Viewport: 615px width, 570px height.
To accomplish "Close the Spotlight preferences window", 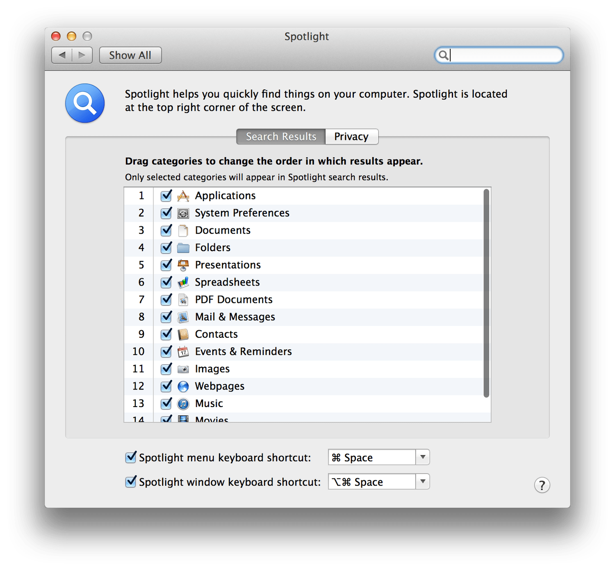I will click(x=56, y=36).
